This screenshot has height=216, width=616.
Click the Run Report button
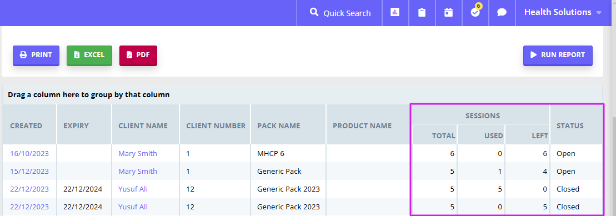[x=558, y=56]
